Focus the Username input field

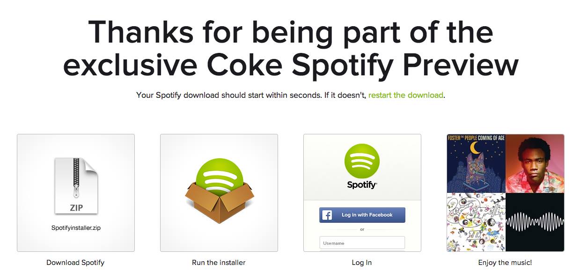pos(362,242)
